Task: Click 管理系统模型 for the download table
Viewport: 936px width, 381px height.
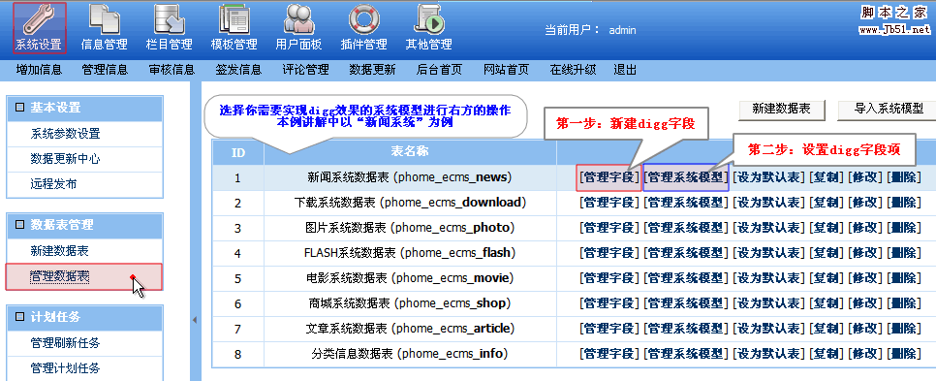Action: pyautogui.click(x=686, y=203)
